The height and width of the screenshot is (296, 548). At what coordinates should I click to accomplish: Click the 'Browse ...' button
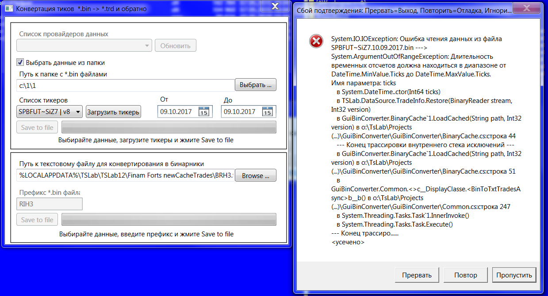coord(256,175)
